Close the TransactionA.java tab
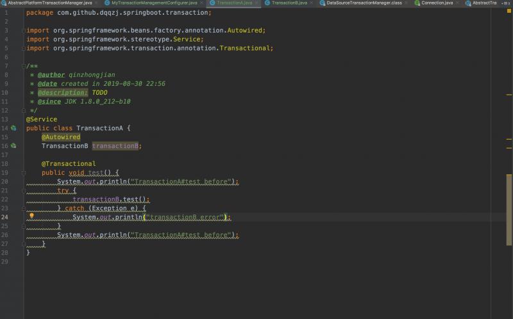This screenshot has width=513, height=319. tap(256, 3)
